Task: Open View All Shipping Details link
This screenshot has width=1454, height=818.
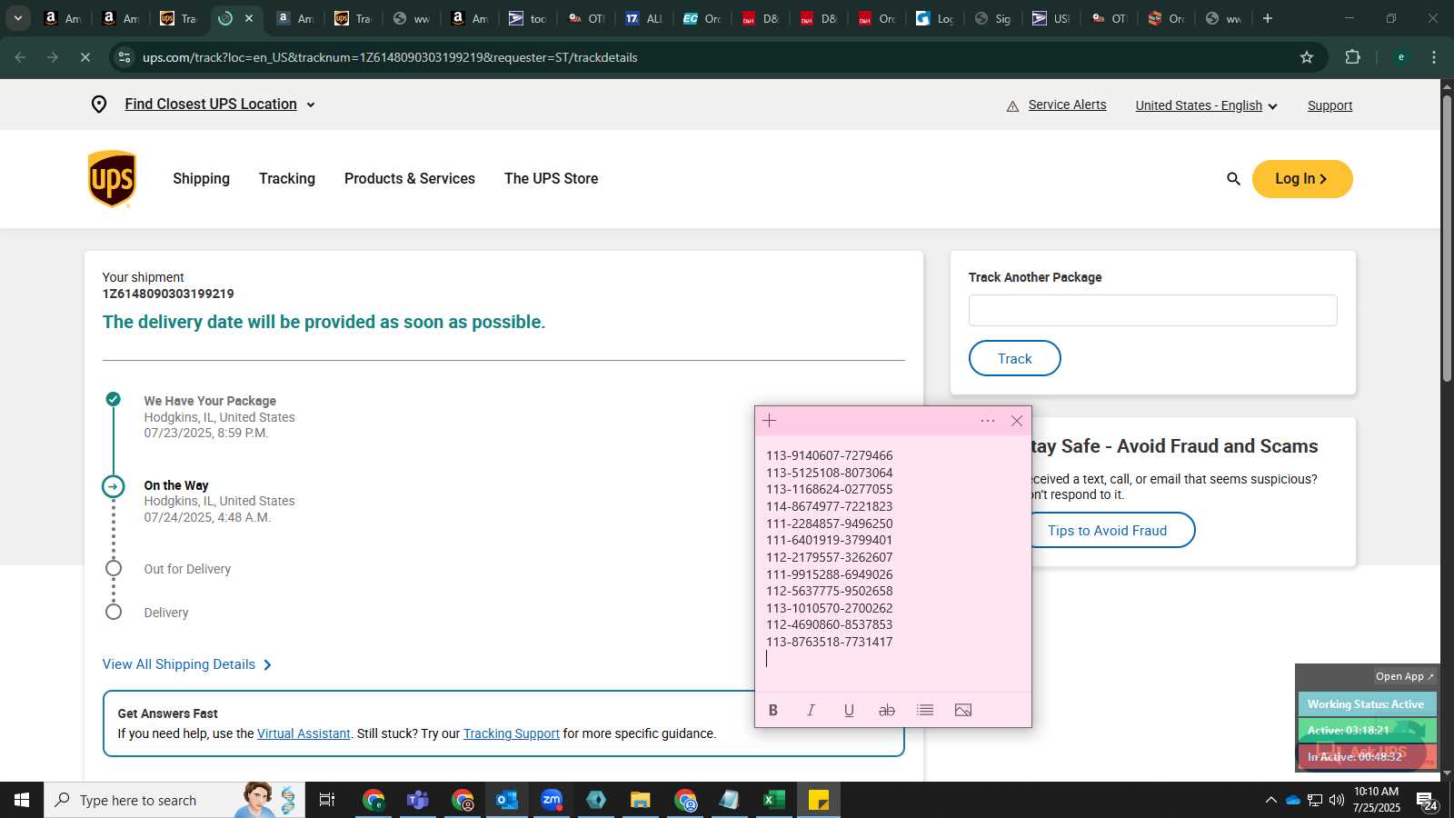Action: click(187, 664)
